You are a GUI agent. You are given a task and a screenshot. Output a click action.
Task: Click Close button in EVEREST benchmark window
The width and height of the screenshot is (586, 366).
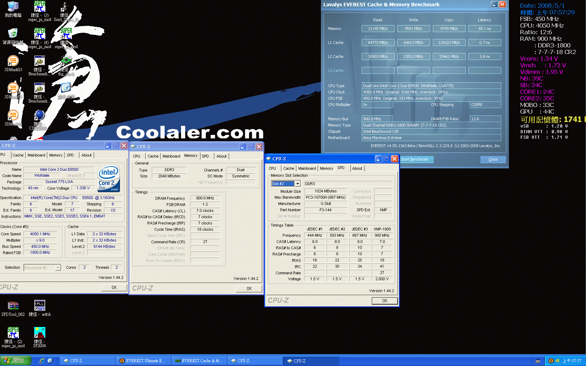point(493,159)
